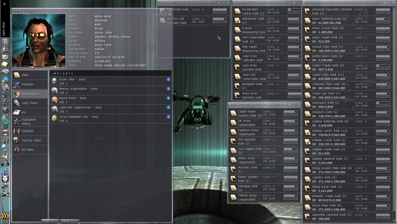Image resolution: width=397 pixels, height=224 pixels.
Task: Select the Battlecruisers Rank (6) skill row
Action: (348, 58)
